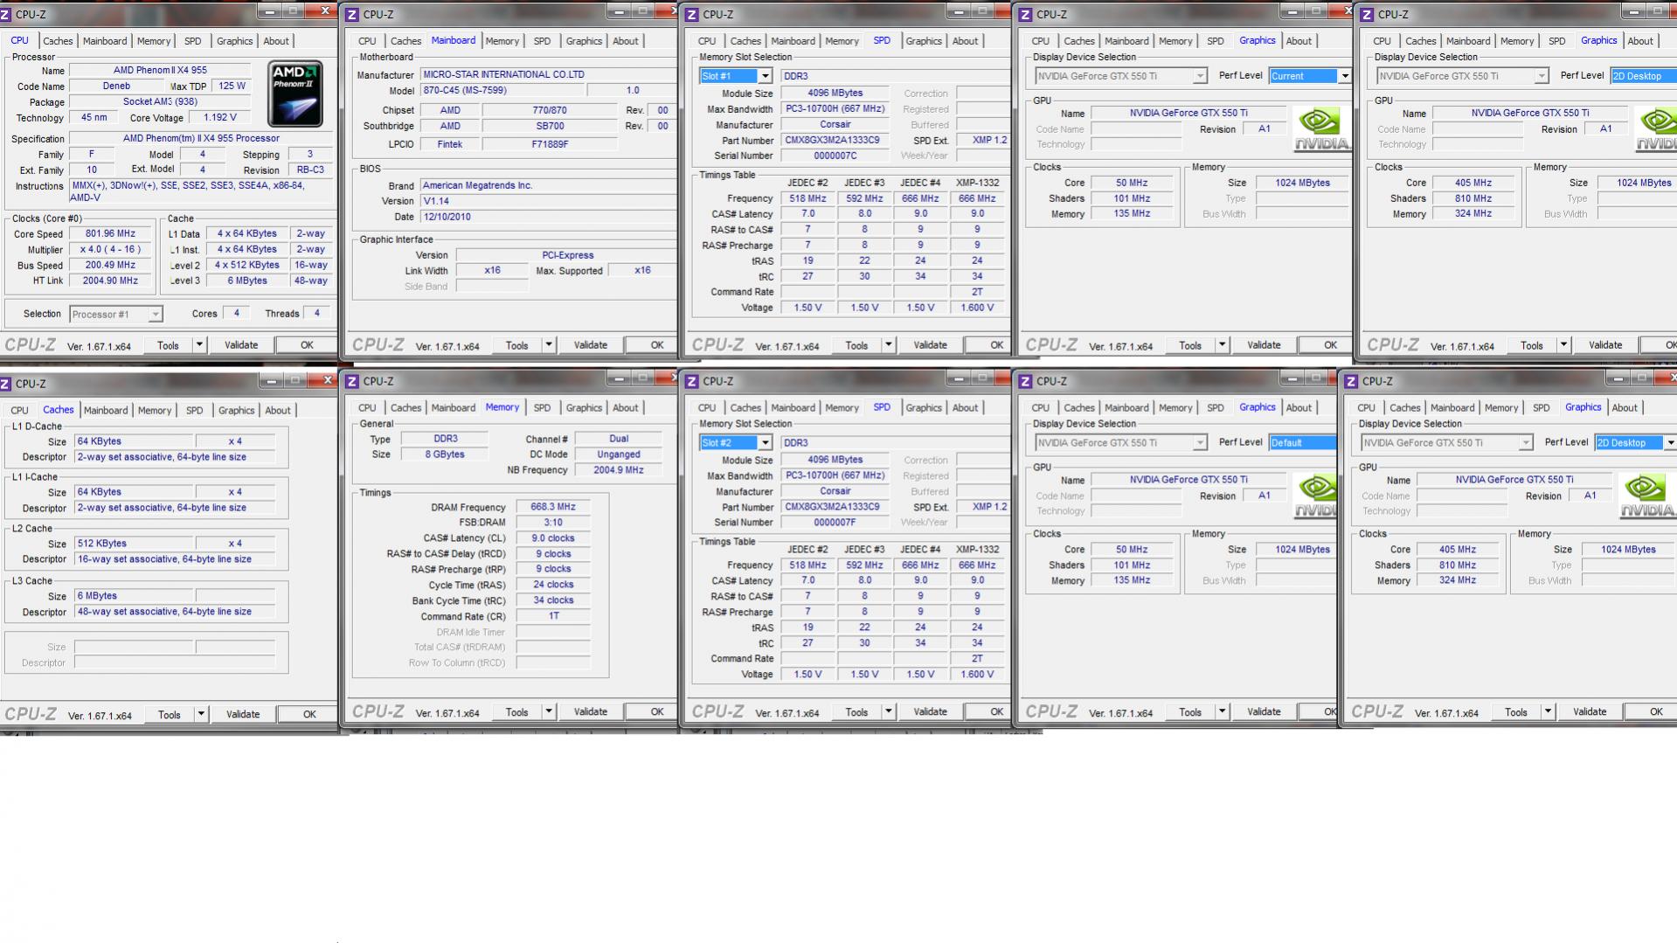The width and height of the screenshot is (1677, 943).
Task: Click OK in the Slot #1 SPD window
Action: (996, 345)
